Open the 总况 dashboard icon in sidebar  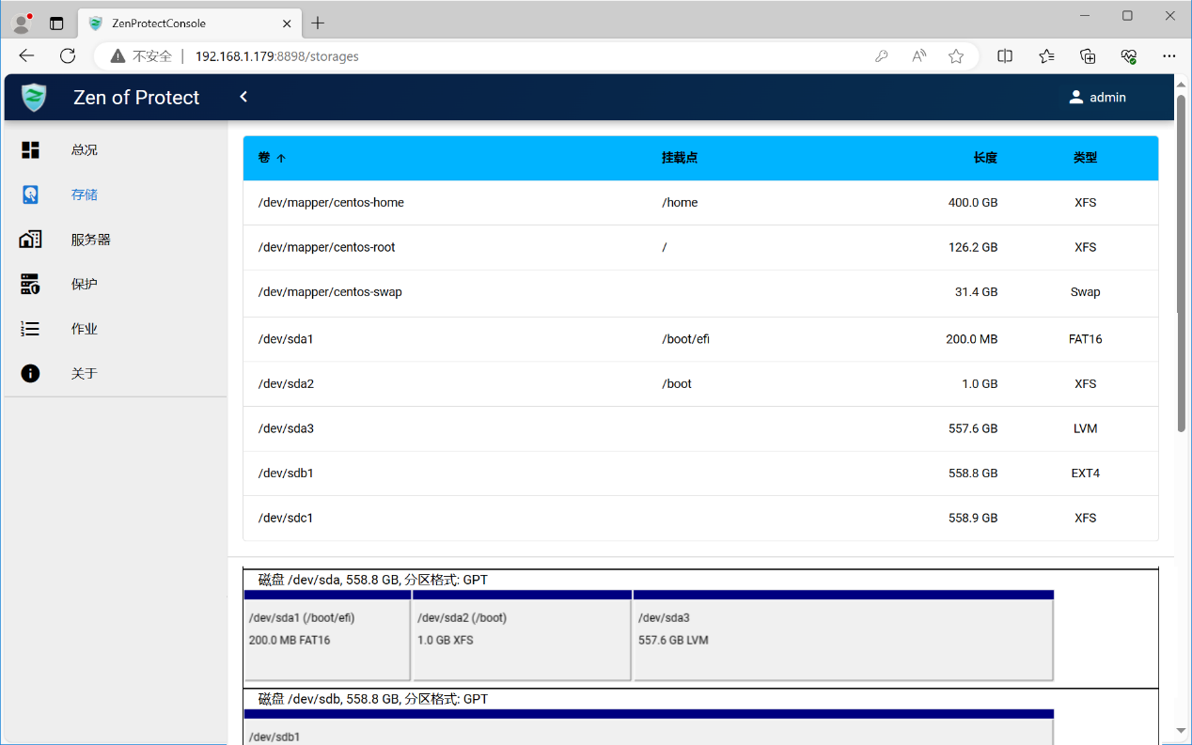pos(31,150)
